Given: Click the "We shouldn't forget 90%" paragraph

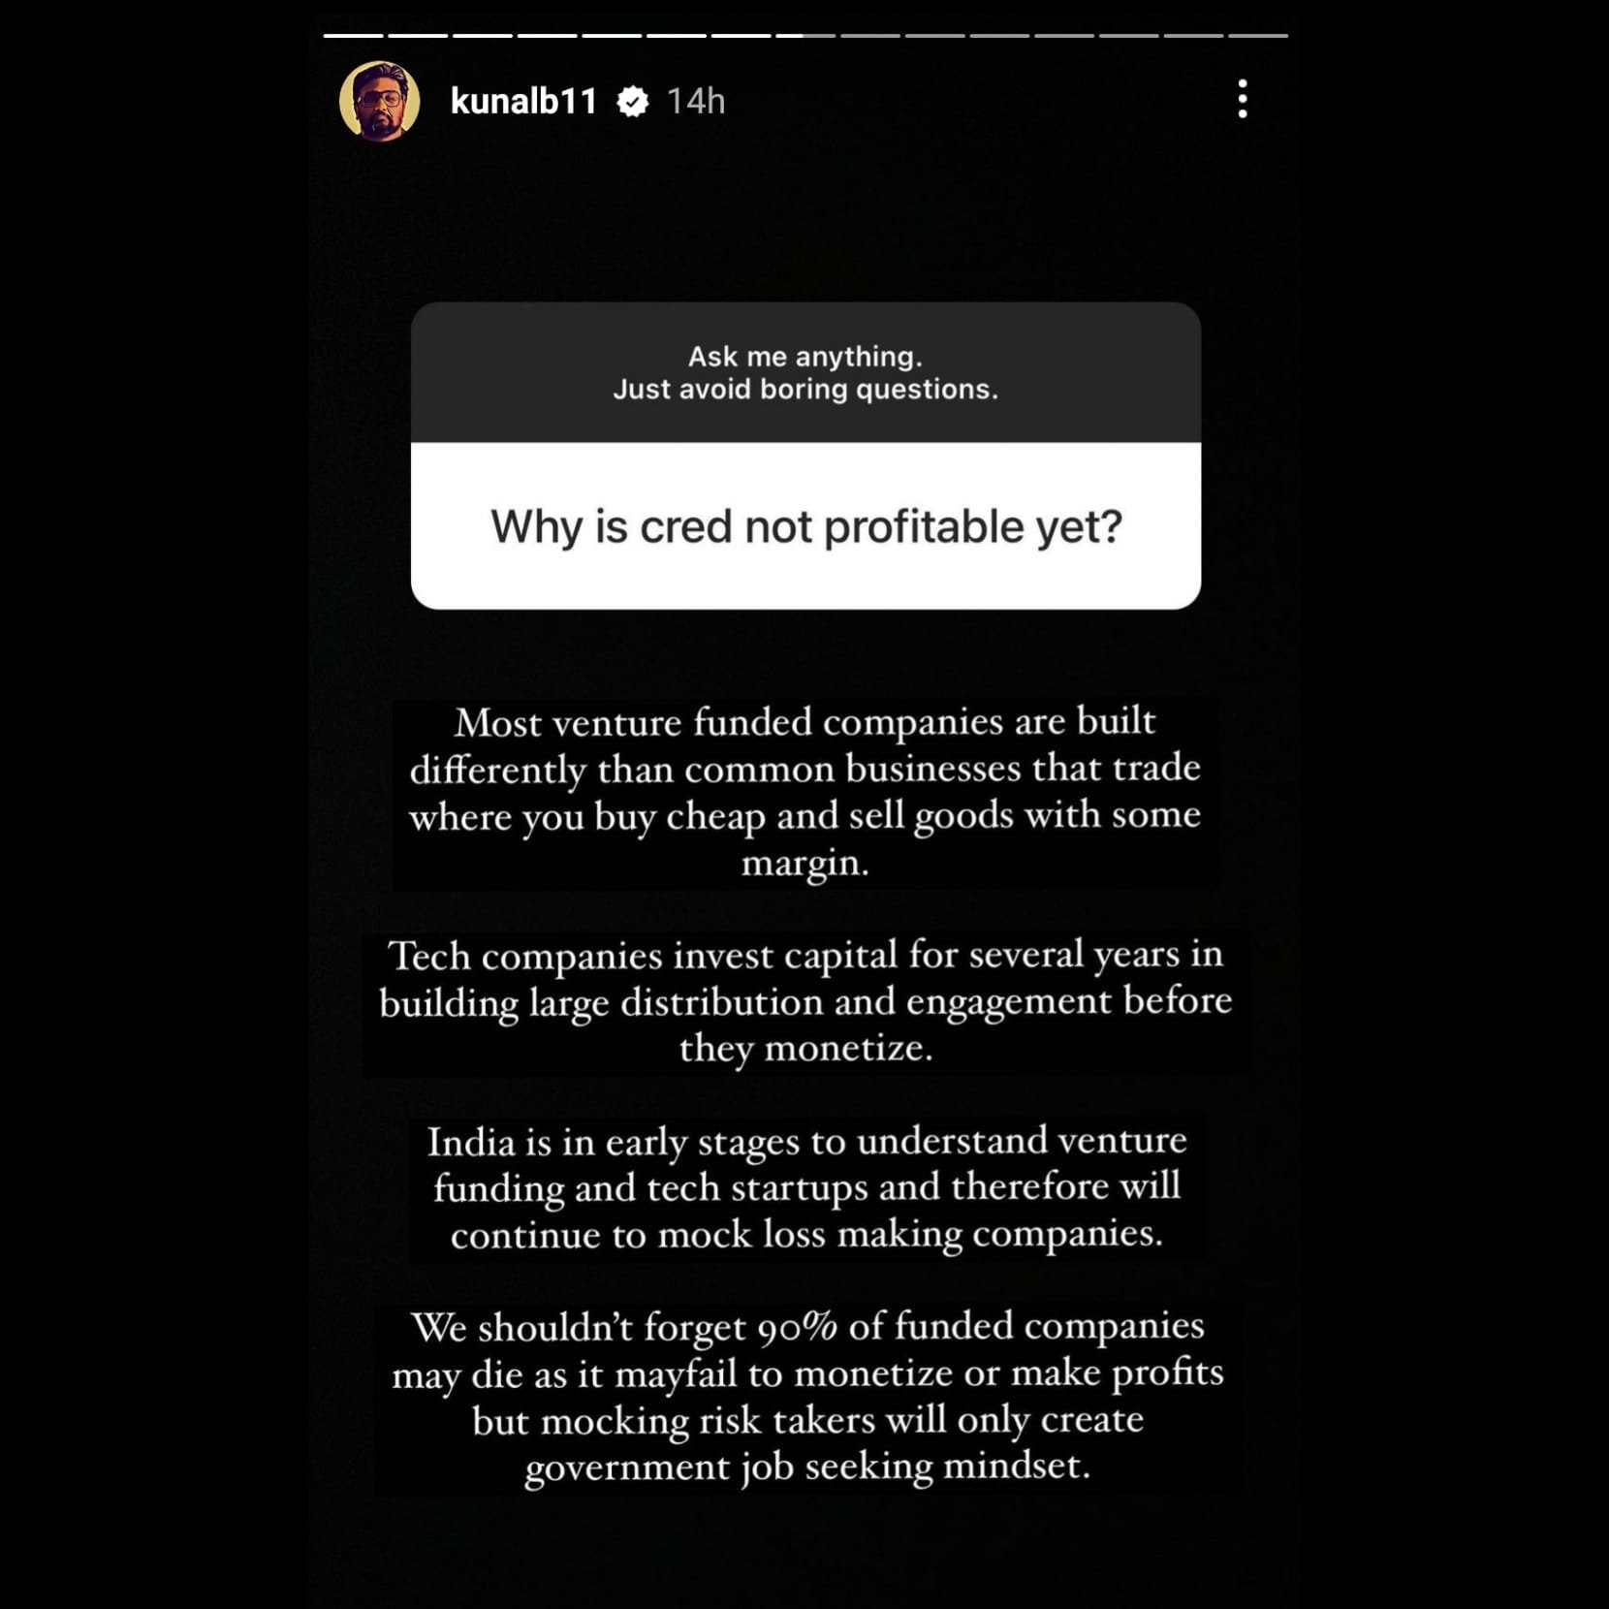Looking at the screenshot, I should (807, 1398).
